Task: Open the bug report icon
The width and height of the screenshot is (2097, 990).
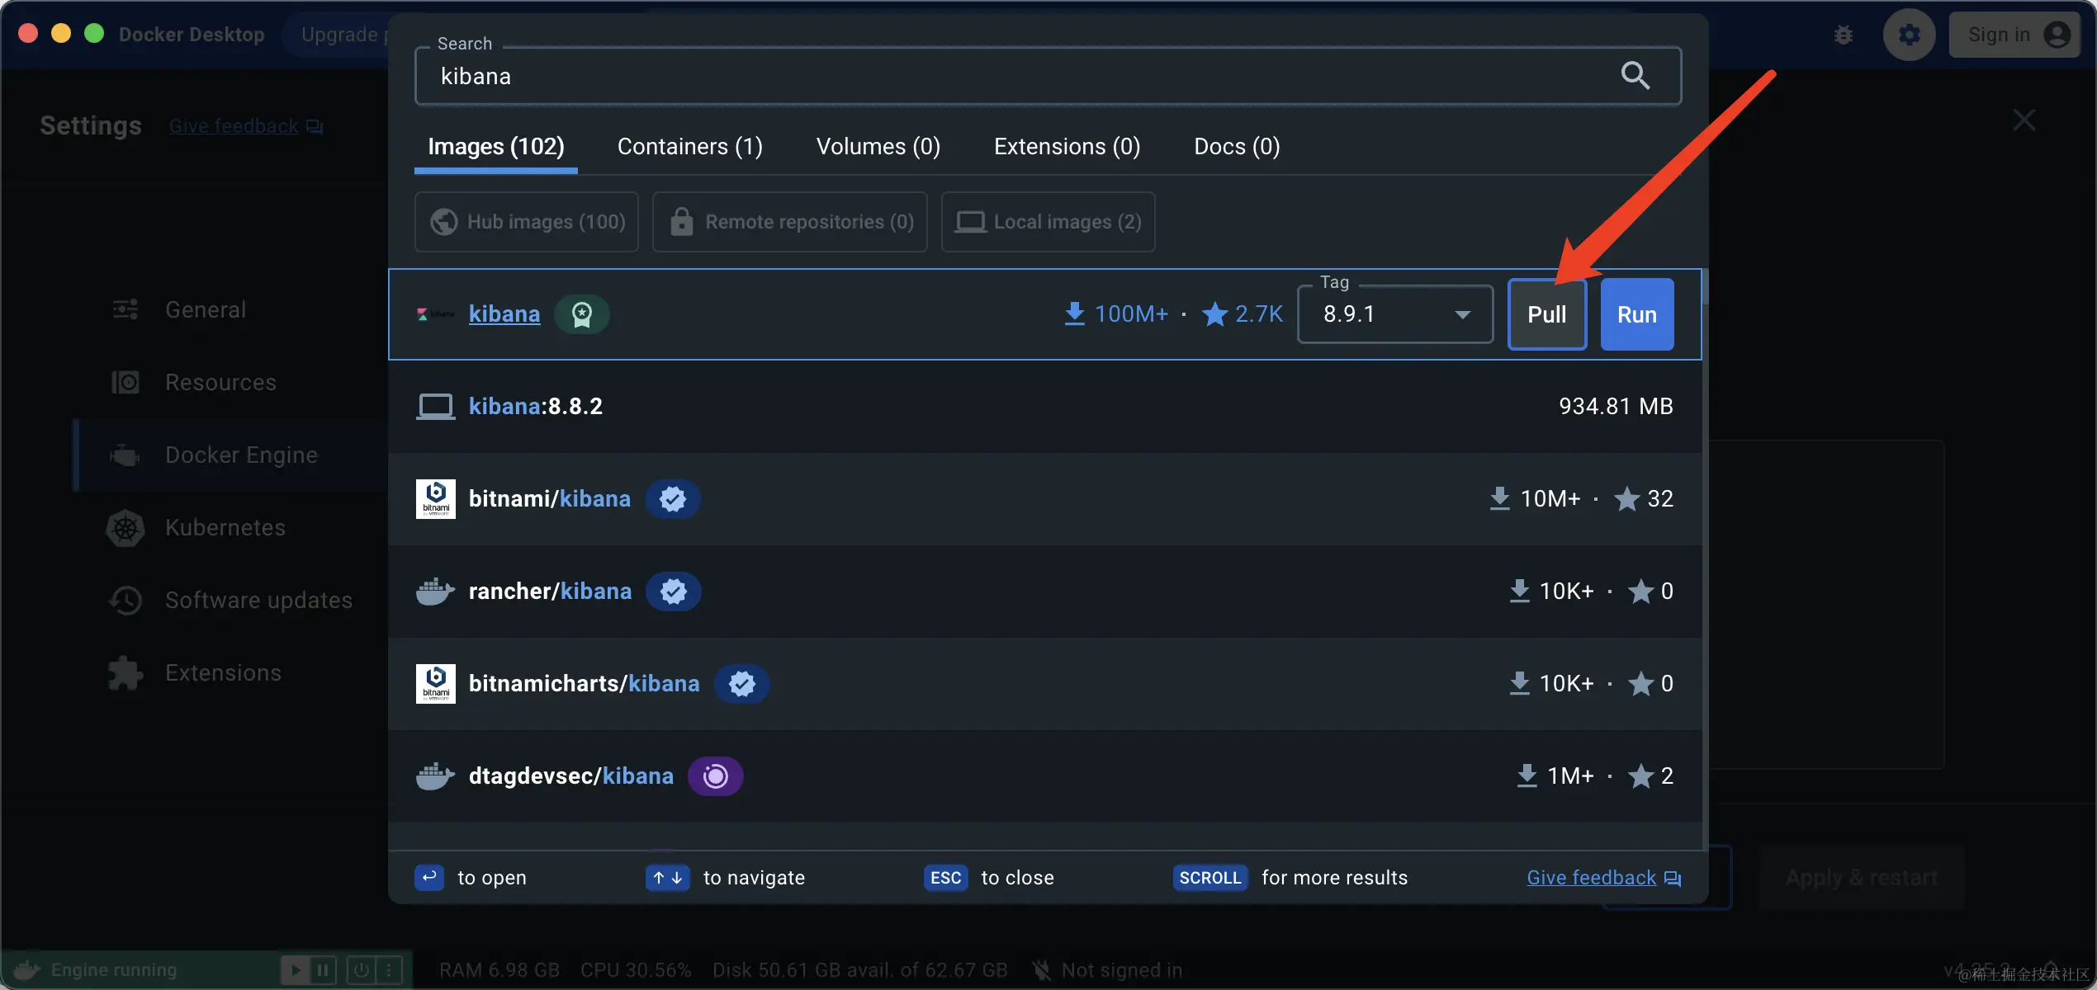Action: (1843, 35)
